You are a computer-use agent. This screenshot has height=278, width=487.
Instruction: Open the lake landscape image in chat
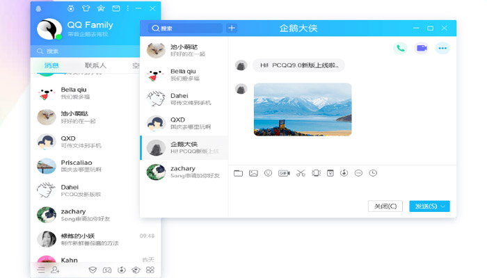(x=303, y=110)
